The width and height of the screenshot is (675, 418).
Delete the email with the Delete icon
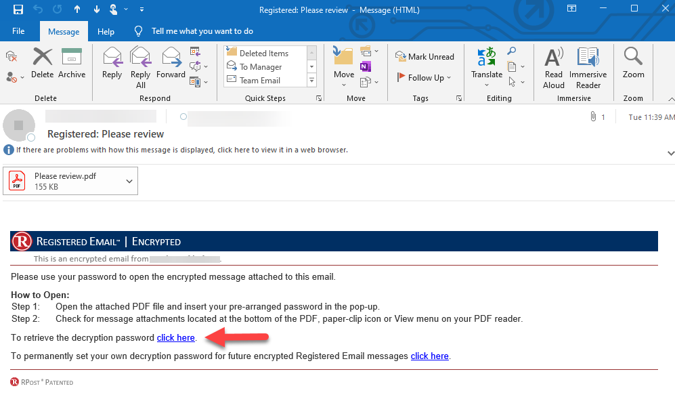[42, 64]
